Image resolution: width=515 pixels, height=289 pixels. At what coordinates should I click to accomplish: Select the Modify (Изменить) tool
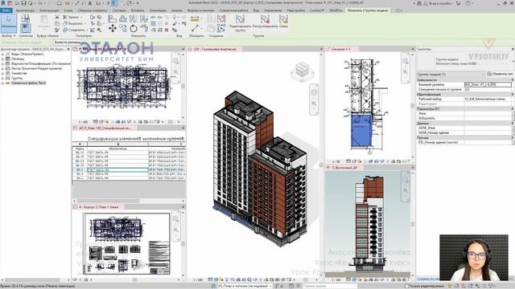tap(9, 22)
